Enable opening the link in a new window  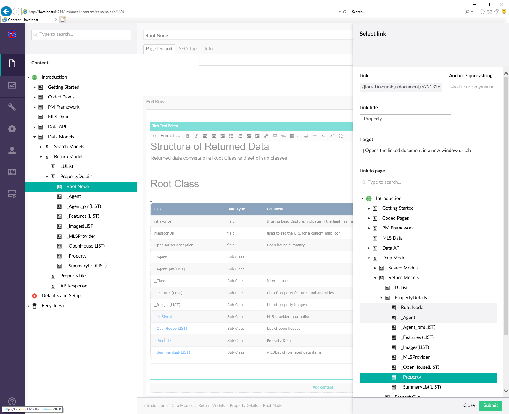click(362, 151)
